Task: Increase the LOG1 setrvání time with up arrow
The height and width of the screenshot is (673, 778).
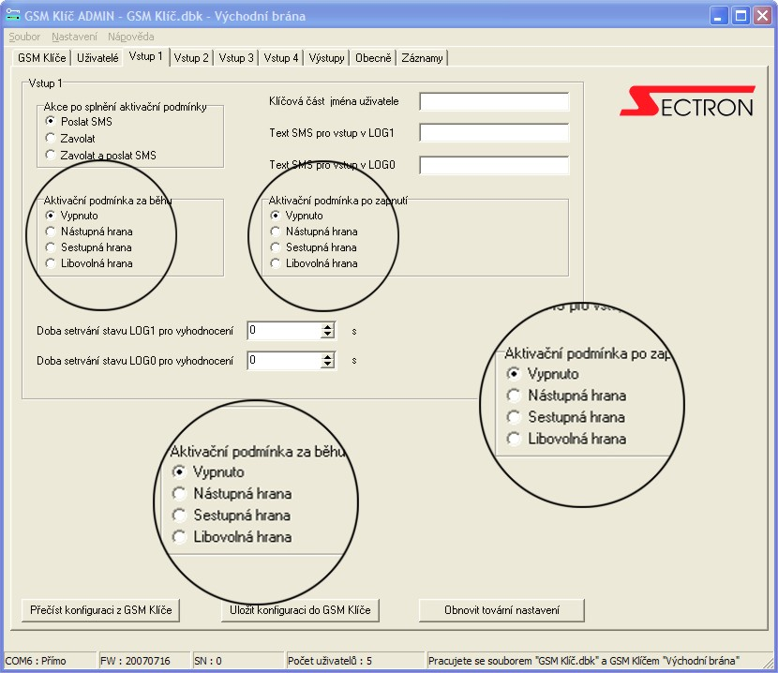Action: point(327,326)
